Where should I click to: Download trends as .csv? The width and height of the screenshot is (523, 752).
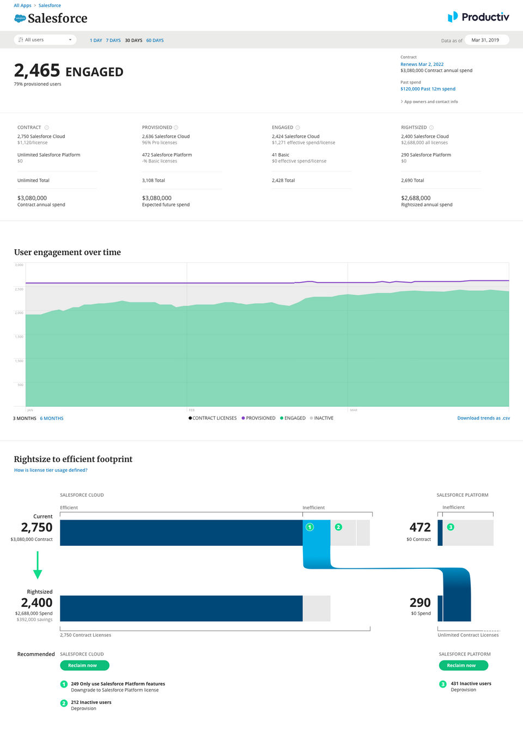484,418
